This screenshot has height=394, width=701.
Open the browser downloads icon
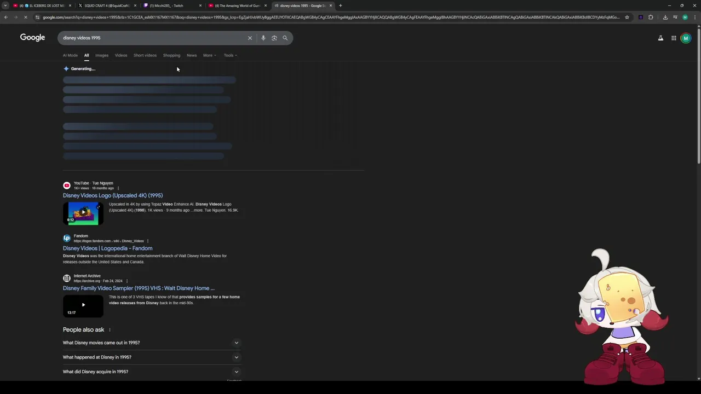click(x=665, y=17)
